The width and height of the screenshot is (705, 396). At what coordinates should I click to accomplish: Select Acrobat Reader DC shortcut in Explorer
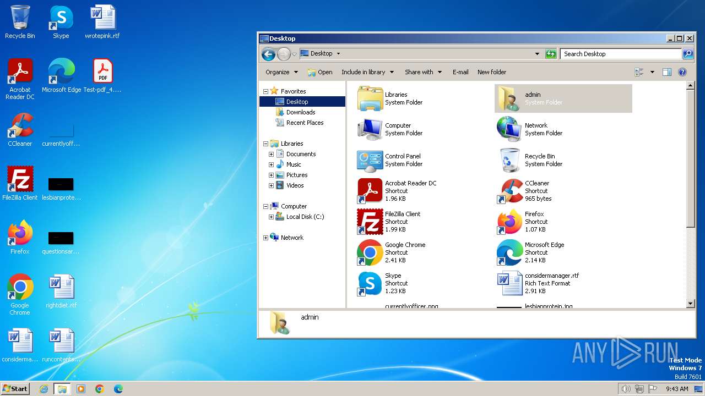coord(397,191)
